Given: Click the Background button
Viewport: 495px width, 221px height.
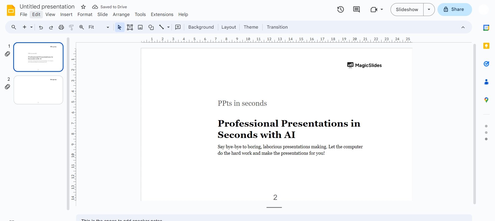Looking at the screenshot, I should coord(201,27).
